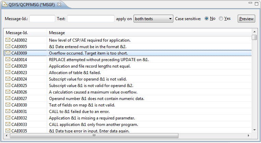Switch to the QSYS/QCPFMSG (*MSGF) tab
This screenshot has width=261, height=143.
tap(32, 5)
